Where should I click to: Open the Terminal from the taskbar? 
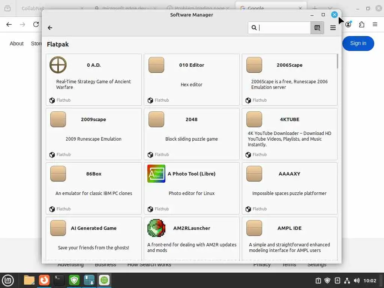[x=59, y=280]
